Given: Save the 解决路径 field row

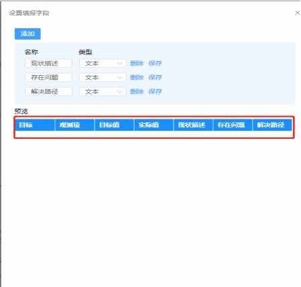Looking at the screenshot, I should 156,91.
